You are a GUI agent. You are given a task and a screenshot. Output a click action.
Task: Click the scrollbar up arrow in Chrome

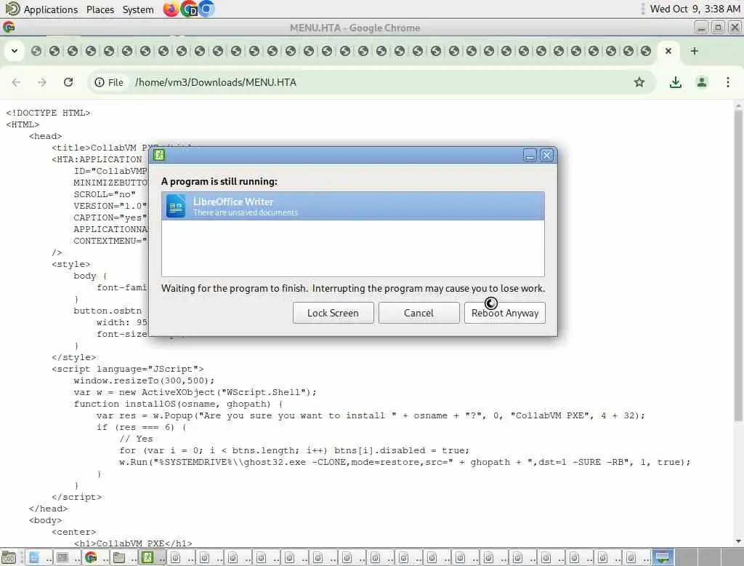(738, 105)
